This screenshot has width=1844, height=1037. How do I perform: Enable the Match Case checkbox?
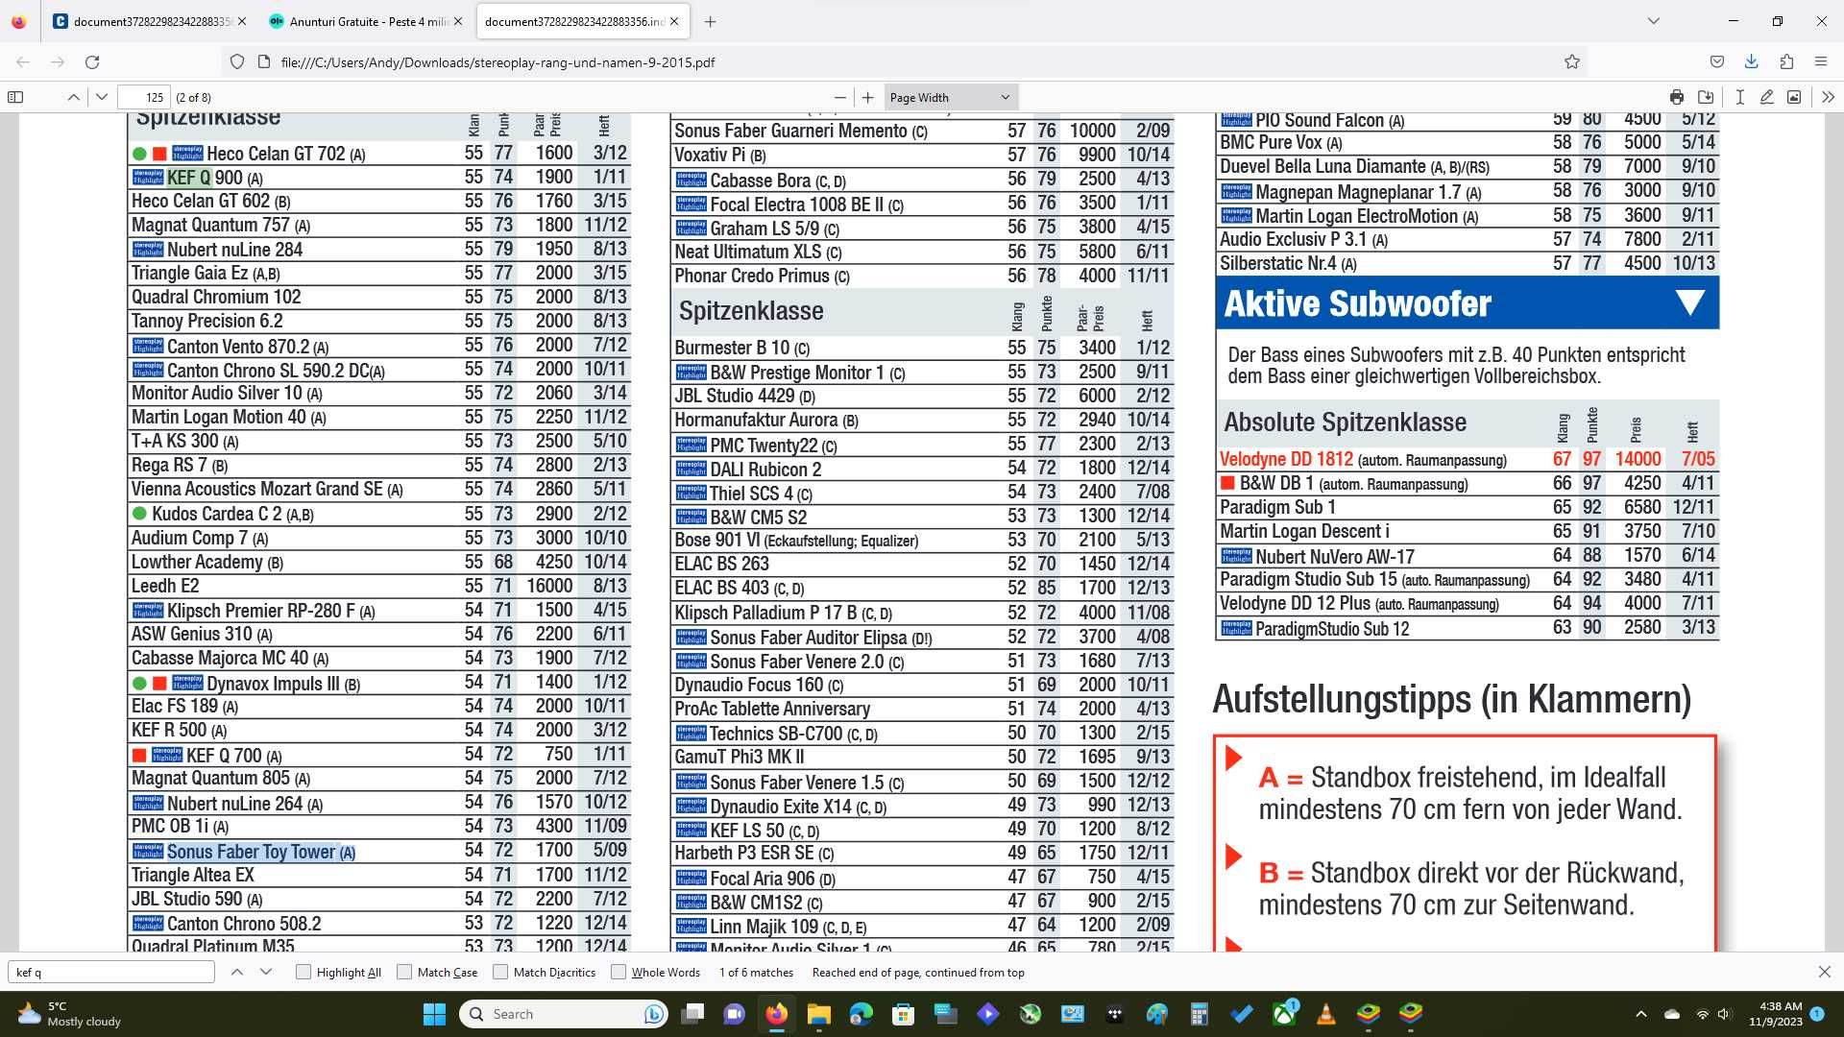(404, 972)
